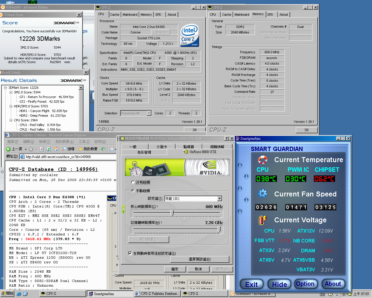The height and width of the screenshot is (298, 372).
Task: Open CPU-Z Validator Database taskbar item
Action: click(158, 294)
